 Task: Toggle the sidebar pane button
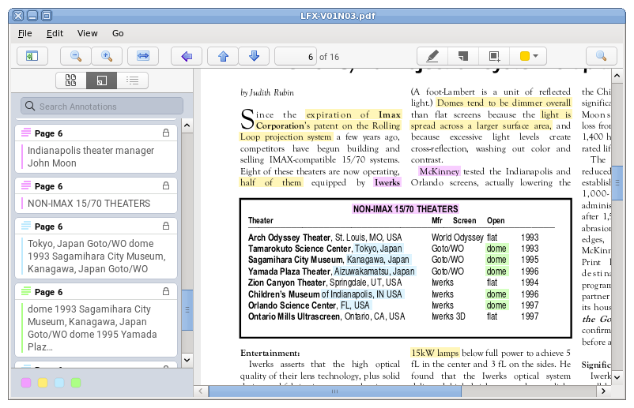(x=32, y=56)
